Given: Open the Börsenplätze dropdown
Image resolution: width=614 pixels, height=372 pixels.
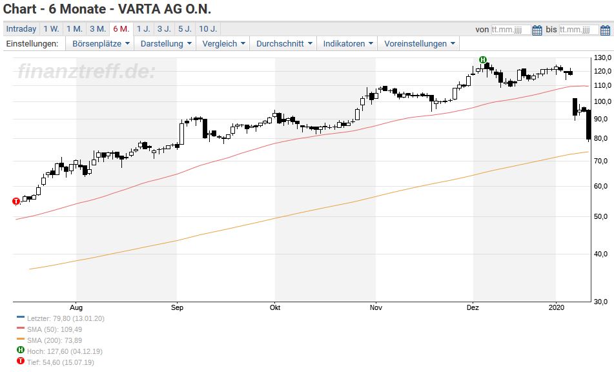Looking at the screenshot, I should tap(100, 43).
